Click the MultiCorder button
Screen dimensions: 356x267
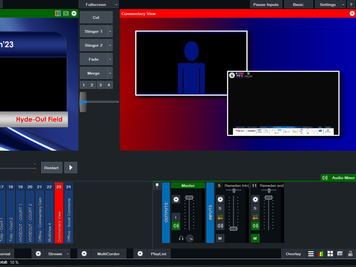[x=109, y=254]
